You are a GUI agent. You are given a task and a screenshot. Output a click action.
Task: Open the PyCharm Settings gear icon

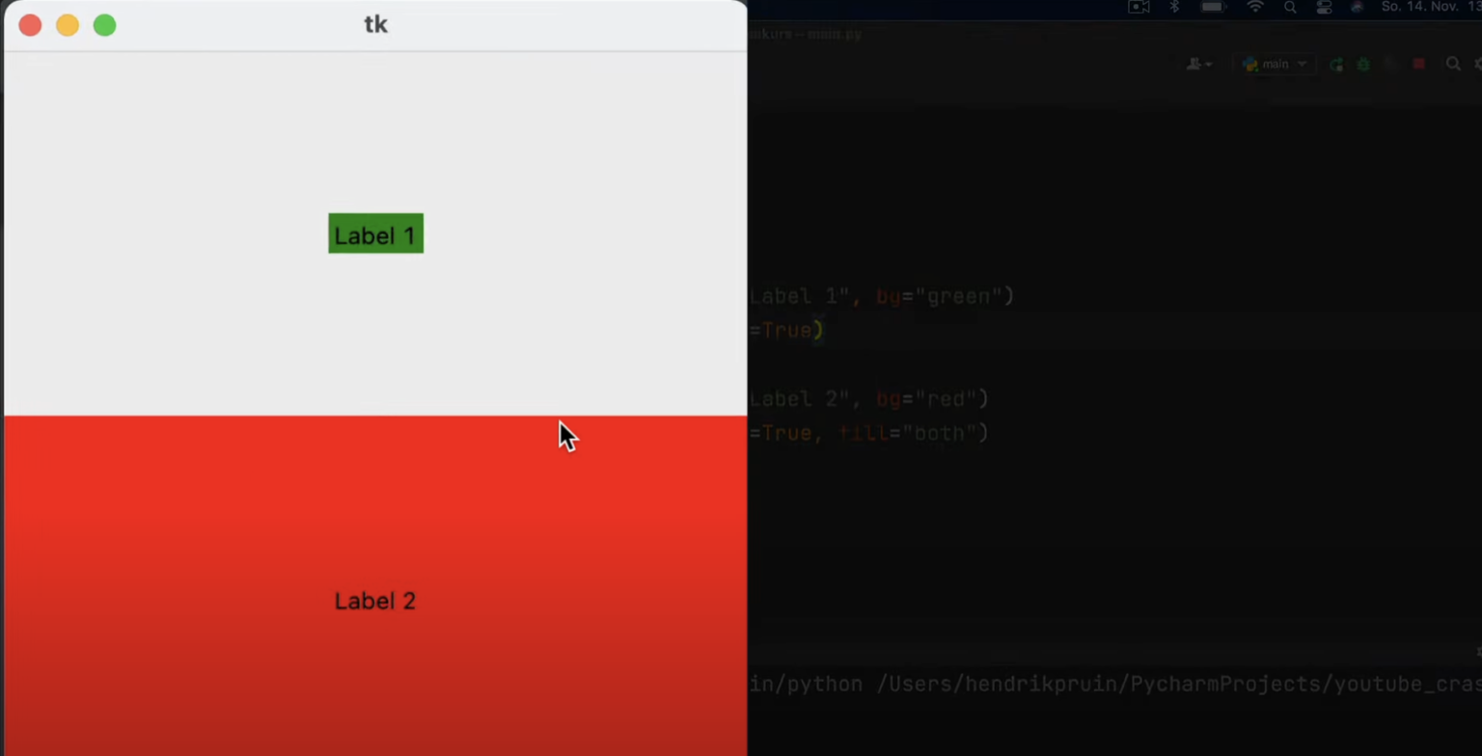(x=1480, y=65)
